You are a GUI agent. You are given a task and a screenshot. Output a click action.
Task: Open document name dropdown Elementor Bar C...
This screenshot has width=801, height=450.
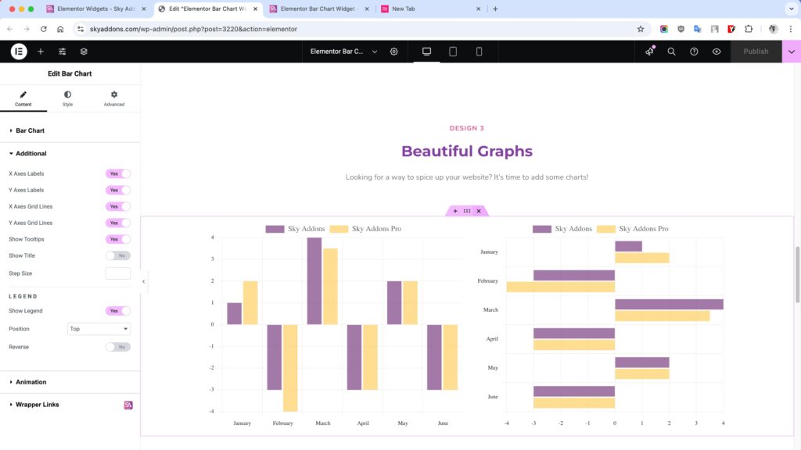343,52
